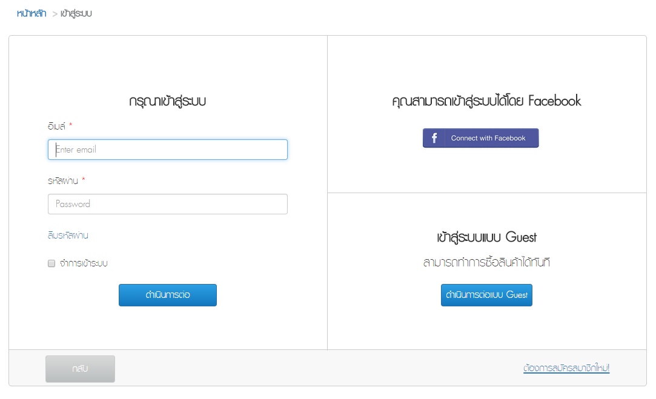Click the รหัสผ่าน field label
656x399 pixels.
62,180
